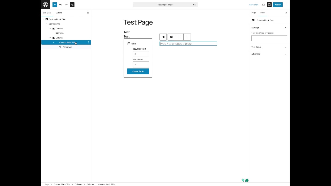Click the Custom Block Title icon in sidebar
Viewport: 331px width, 186px height.
click(x=253, y=20)
